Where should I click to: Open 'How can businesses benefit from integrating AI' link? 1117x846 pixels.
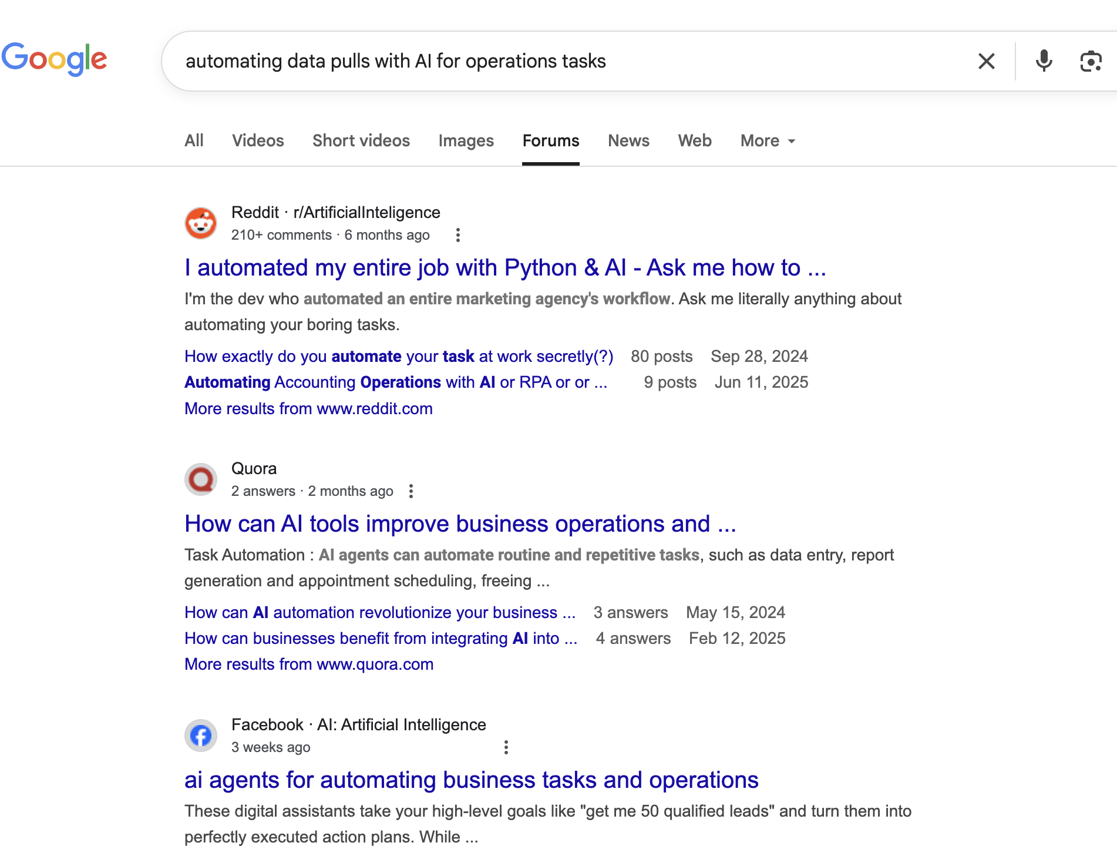point(381,639)
